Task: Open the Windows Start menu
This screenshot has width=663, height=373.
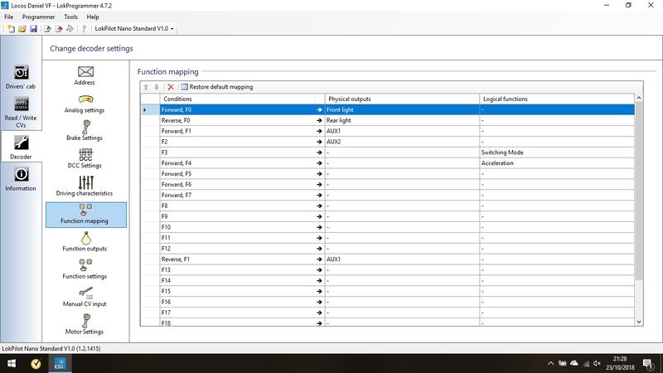Action: (x=12, y=364)
